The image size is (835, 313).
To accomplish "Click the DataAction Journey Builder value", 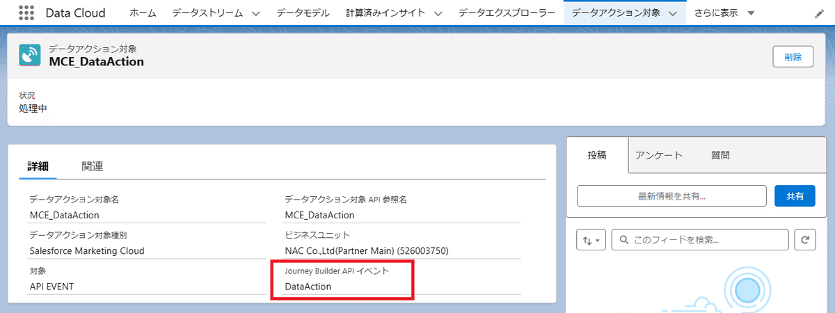I will 308,287.
